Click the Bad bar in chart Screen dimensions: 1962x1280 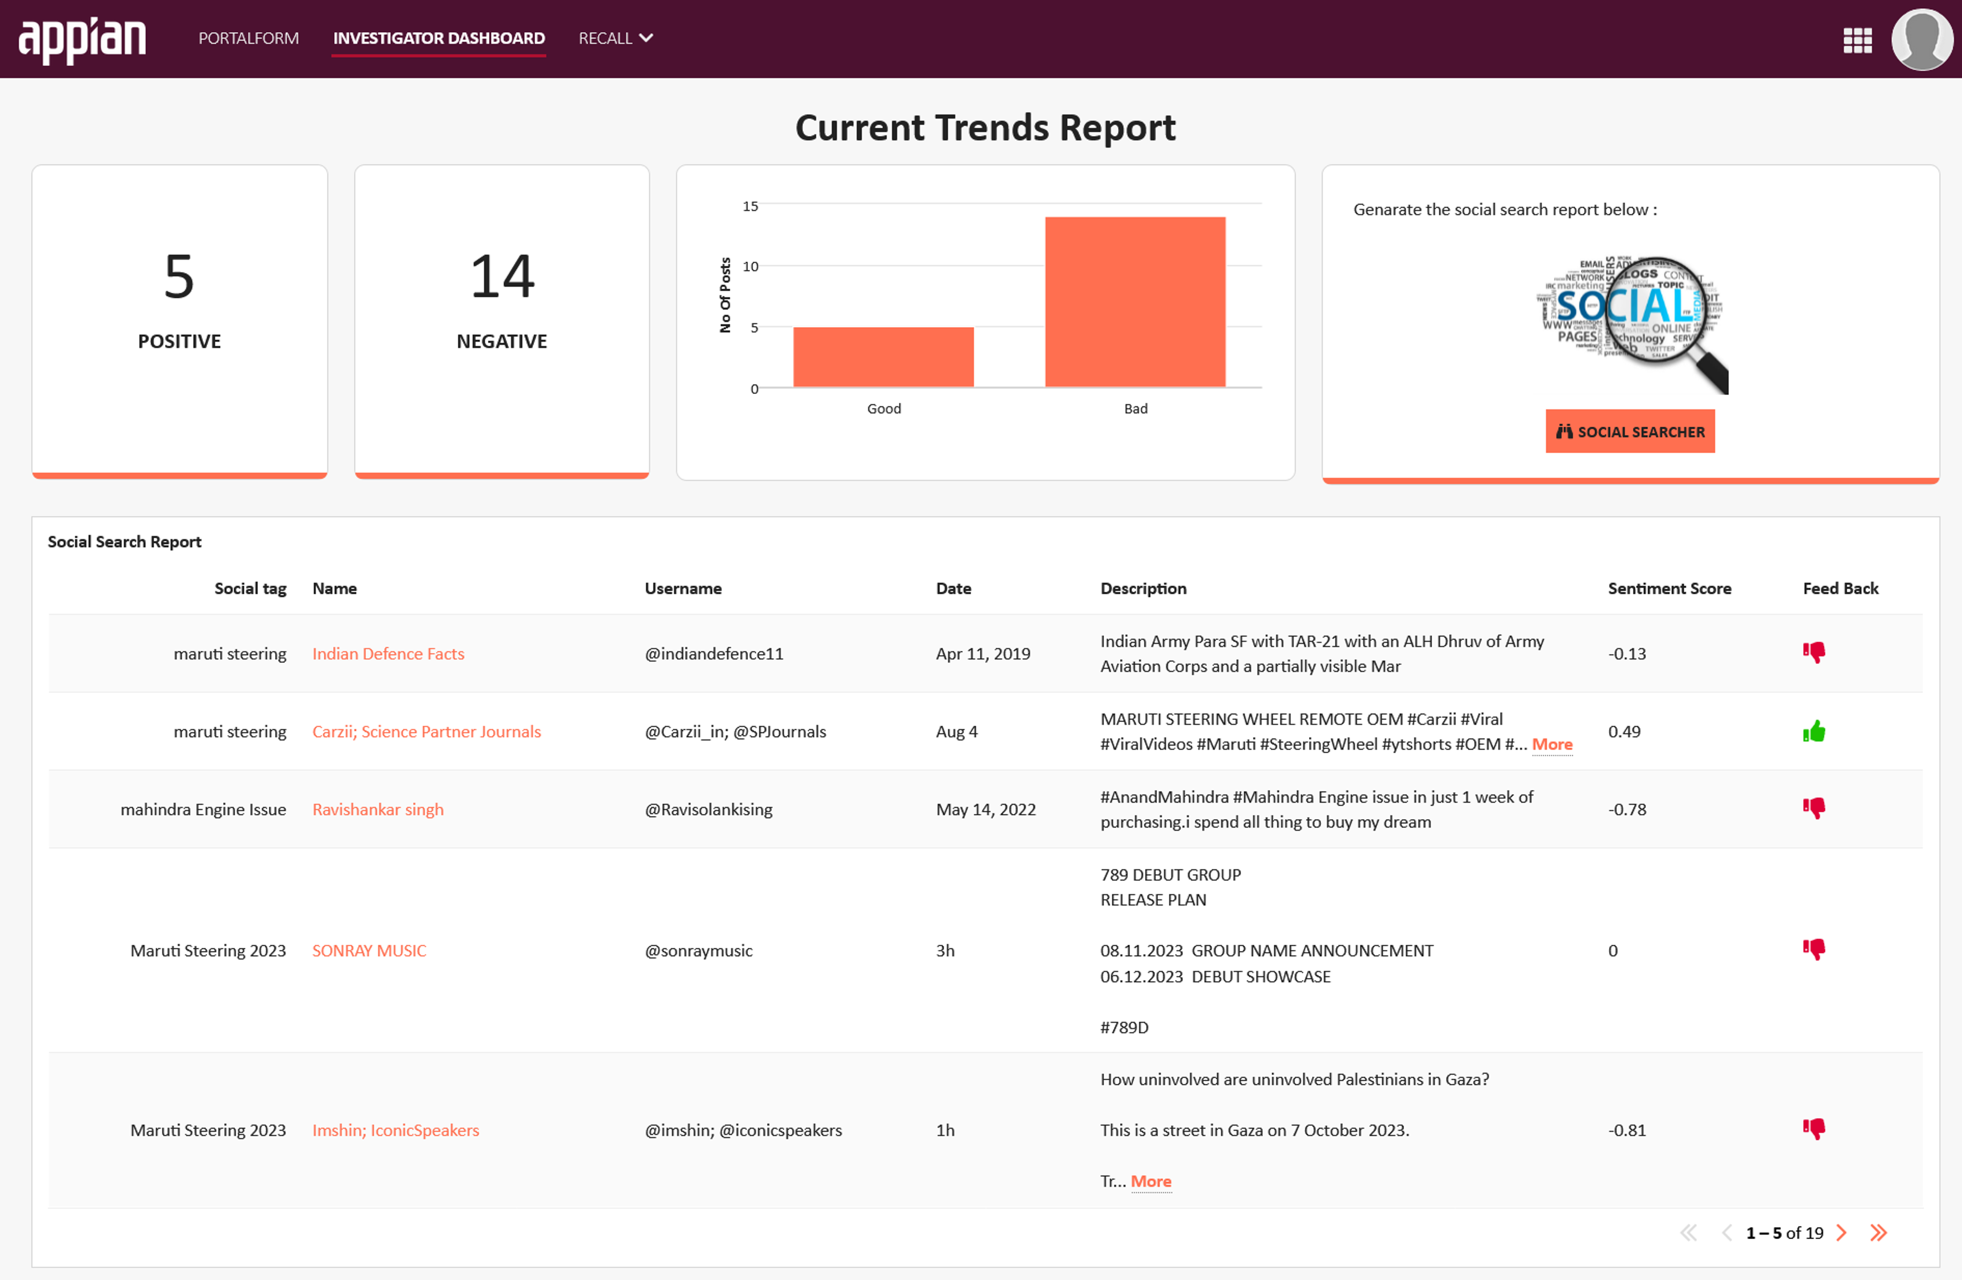[x=1135, y=301]
